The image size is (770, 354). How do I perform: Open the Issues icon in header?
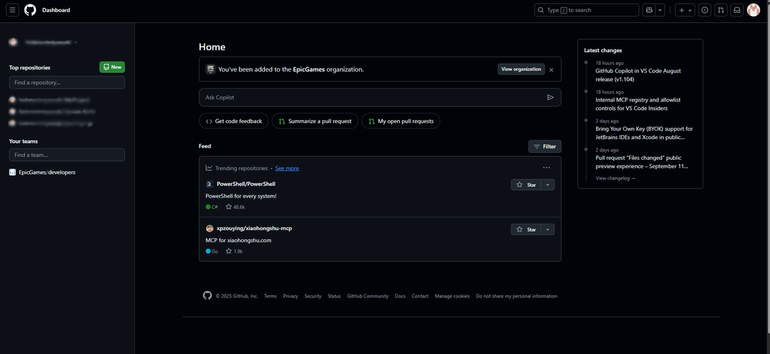705,10
